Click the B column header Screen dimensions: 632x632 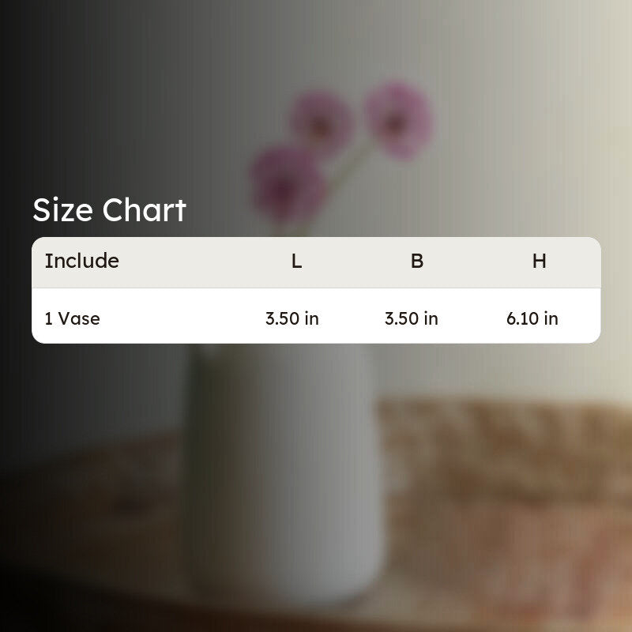(417, 261)
